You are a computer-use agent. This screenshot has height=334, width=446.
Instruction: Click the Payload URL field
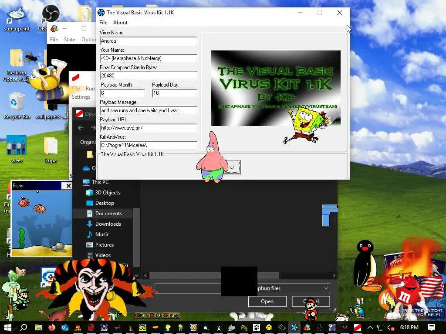[148, 128]
